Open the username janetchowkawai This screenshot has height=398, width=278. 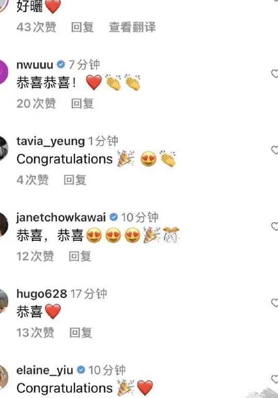(61, 217)
